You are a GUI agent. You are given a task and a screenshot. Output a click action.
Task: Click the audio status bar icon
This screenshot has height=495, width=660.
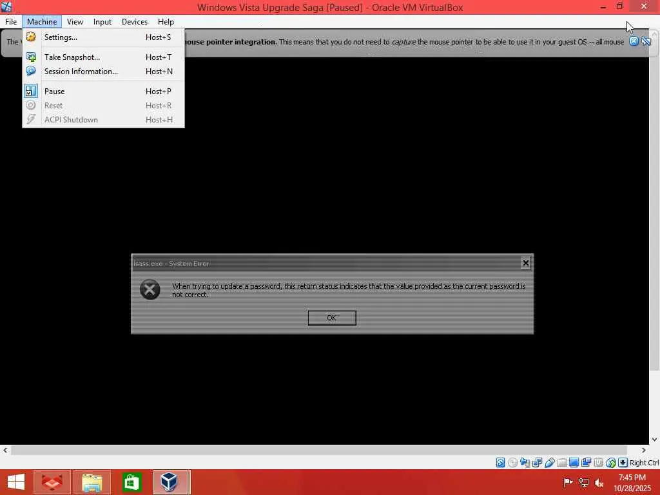point(525,463)
